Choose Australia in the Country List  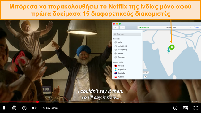(x=122, y=73)
